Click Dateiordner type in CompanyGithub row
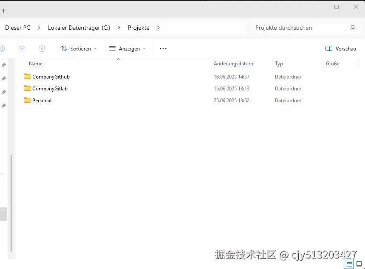365x269 pixels. (x=288, y=77)
